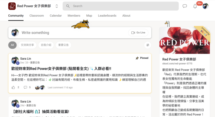Switch to the Community tab
This screenshot has width=215, height=117.
click(x=16, y=16)
